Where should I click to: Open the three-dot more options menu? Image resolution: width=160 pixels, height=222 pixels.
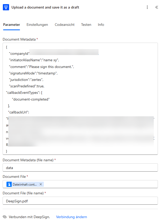tap(147, 7)
